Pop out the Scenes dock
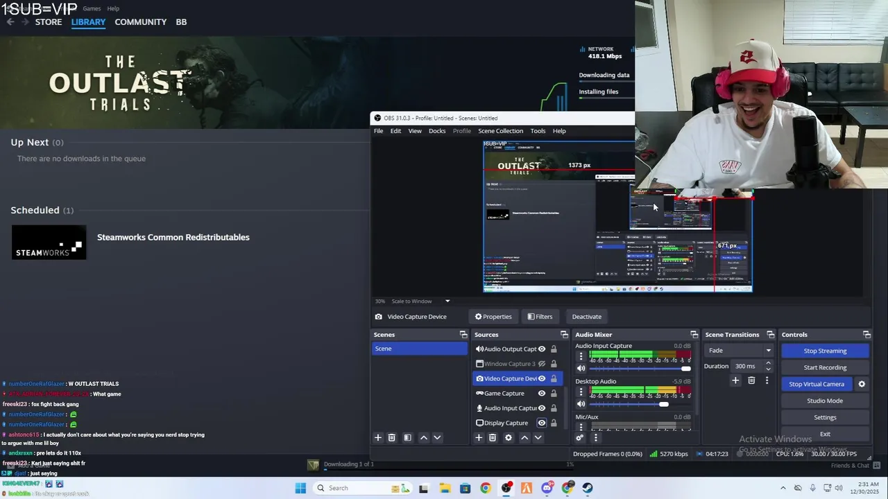 [463, 335]
